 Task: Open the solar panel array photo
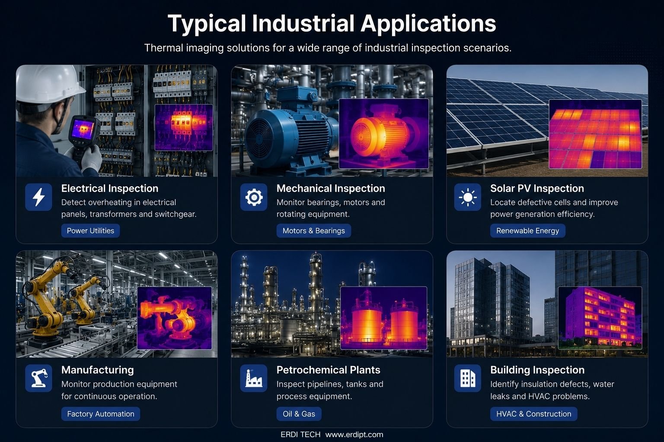click(547, 121)
